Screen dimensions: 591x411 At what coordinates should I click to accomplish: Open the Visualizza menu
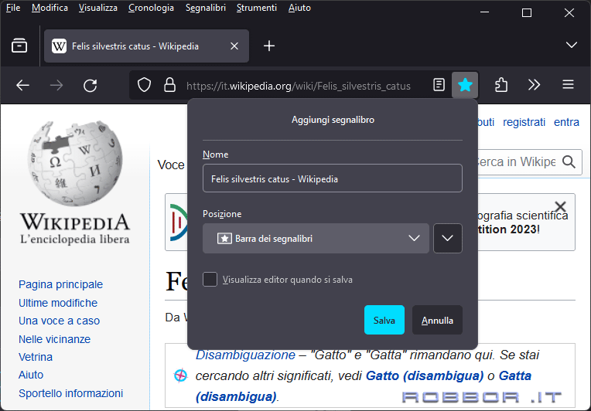(98, 8)
